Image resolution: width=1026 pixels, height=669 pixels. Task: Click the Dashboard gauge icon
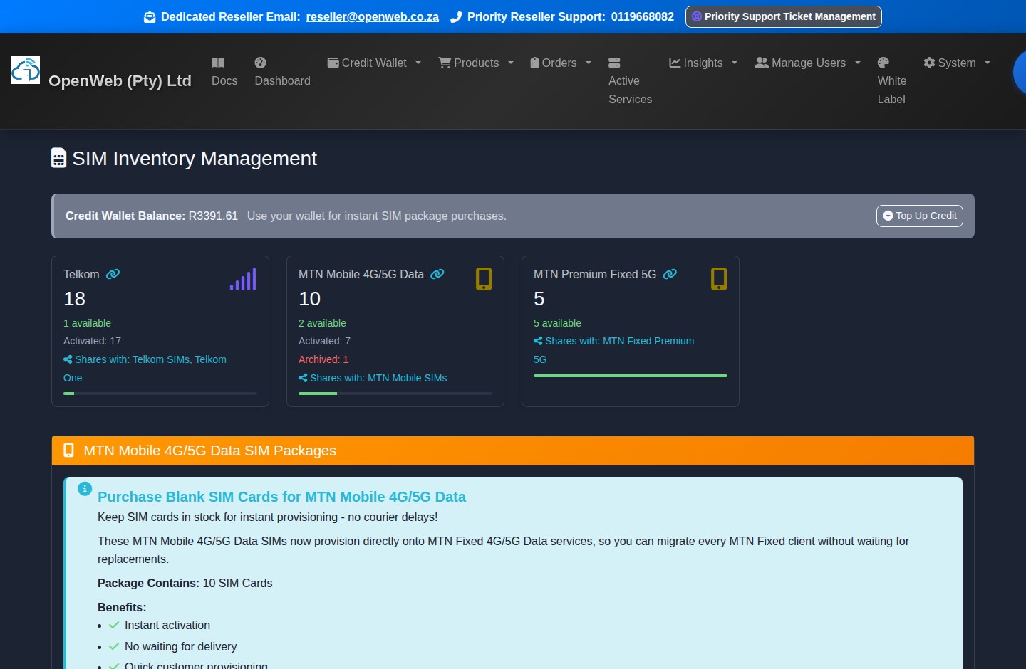[x=260, y=63]
